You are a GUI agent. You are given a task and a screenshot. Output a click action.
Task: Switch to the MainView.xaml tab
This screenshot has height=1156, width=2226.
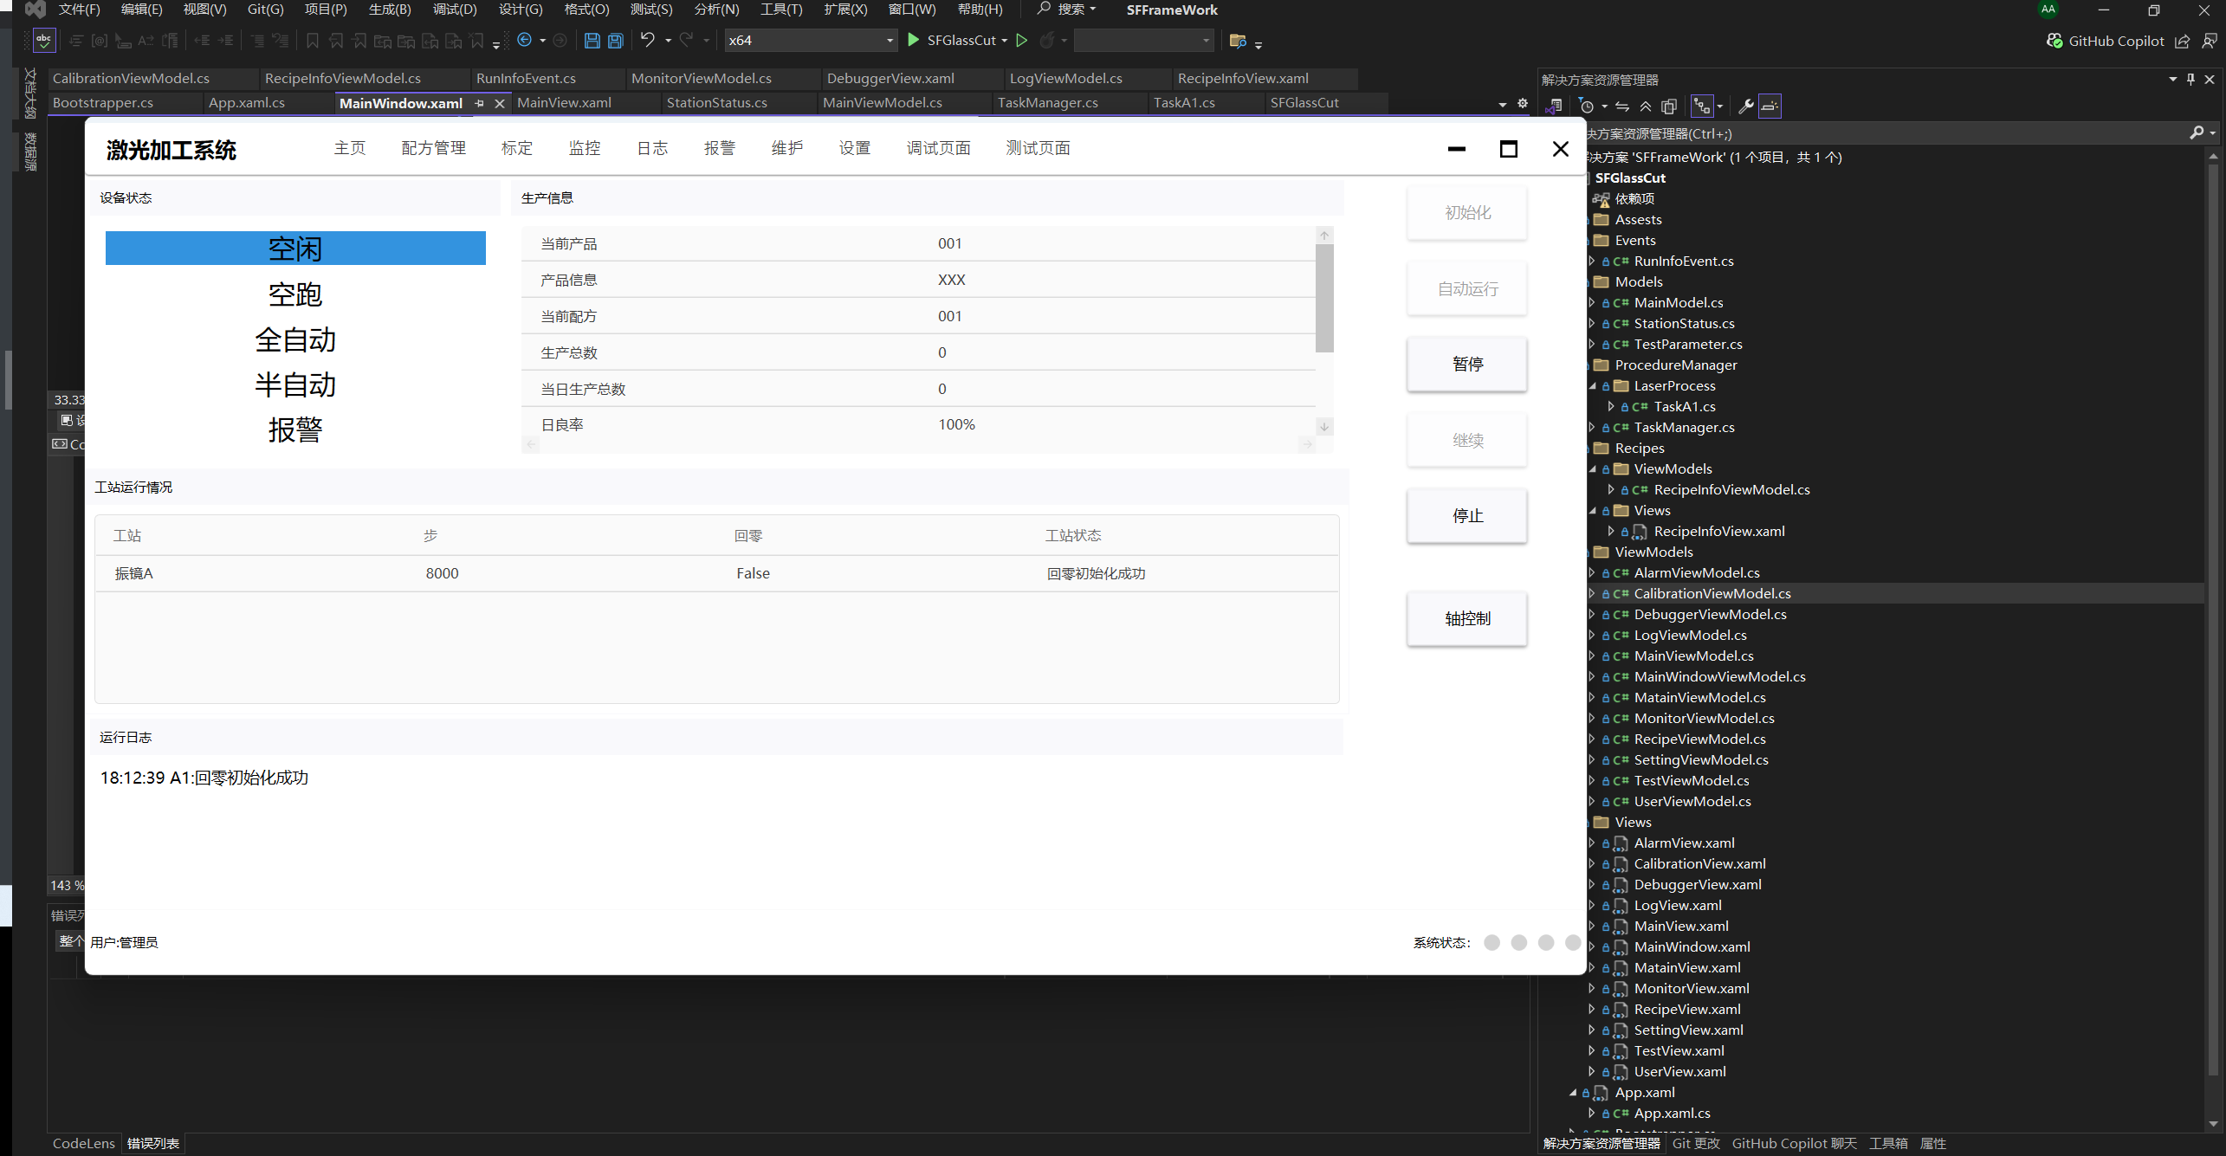[564, 103]
